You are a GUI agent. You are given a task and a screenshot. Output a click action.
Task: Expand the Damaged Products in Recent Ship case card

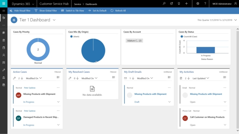58,125
